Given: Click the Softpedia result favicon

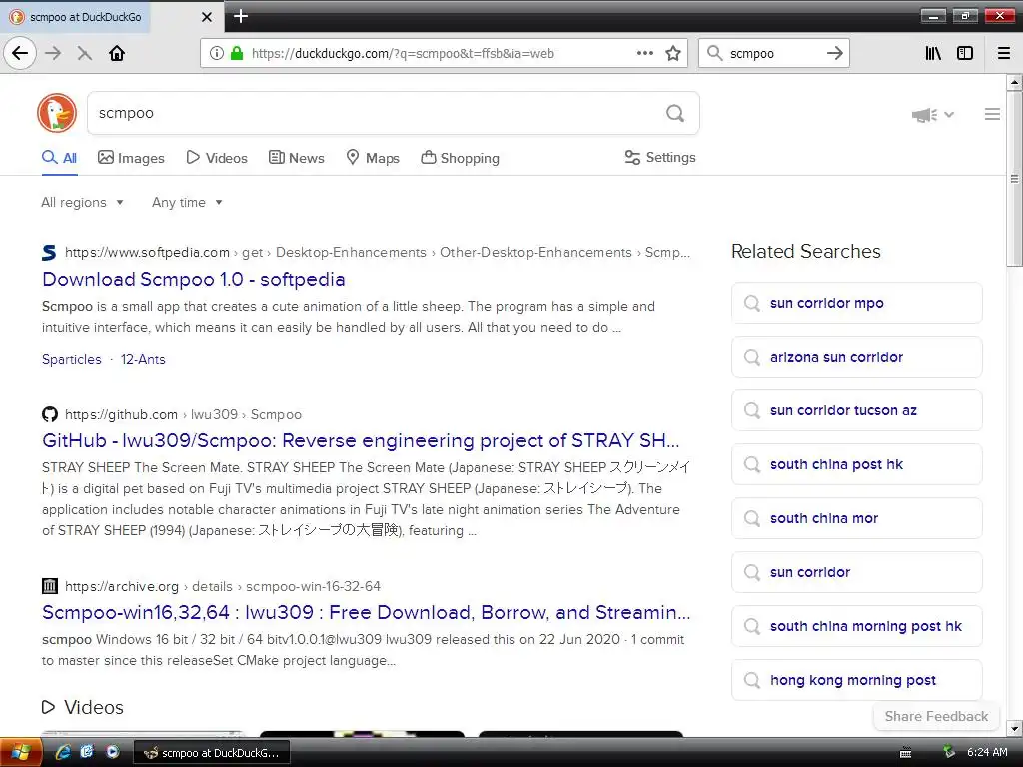Looking at the screenshot, I should 49,253.
